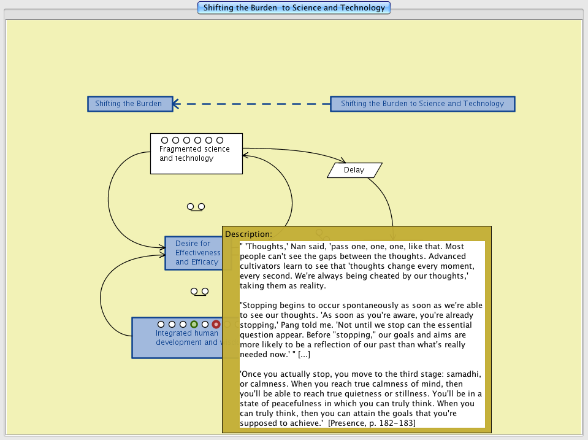Click the first white circle in Integrated human node

(x=161, y=324)
